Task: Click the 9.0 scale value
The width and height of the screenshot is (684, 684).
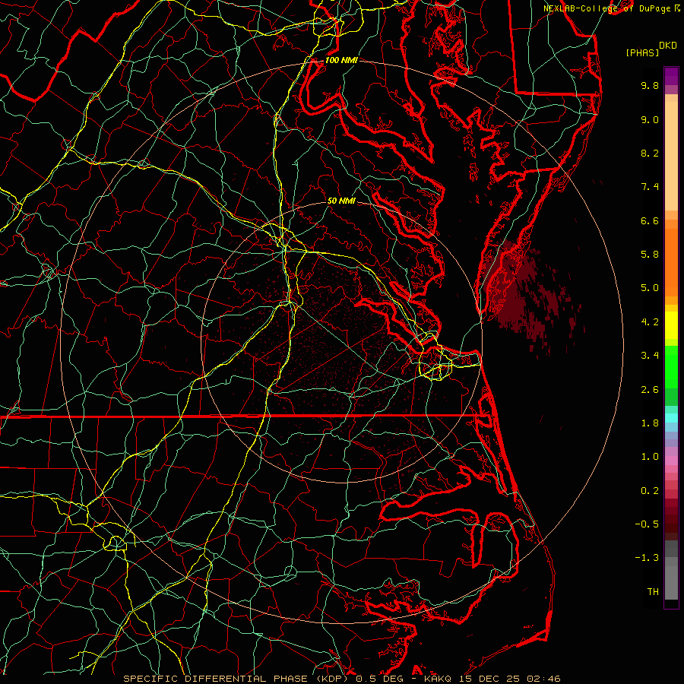Action: click(x=650, y=119)
